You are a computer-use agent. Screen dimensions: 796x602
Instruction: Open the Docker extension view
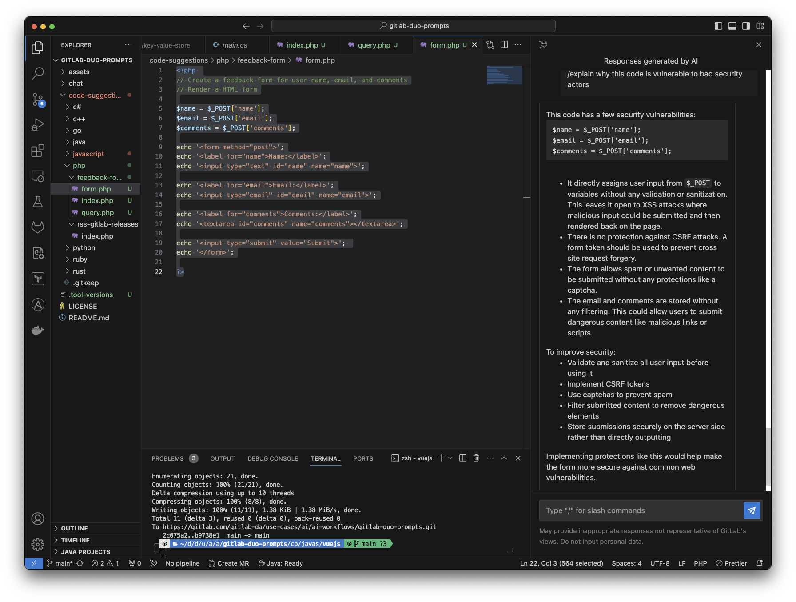click(x=38, y=330)
